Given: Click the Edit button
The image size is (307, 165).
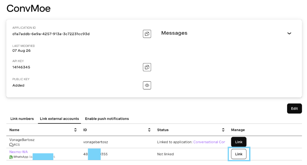Looking at the screenshot, I should 294,109.
